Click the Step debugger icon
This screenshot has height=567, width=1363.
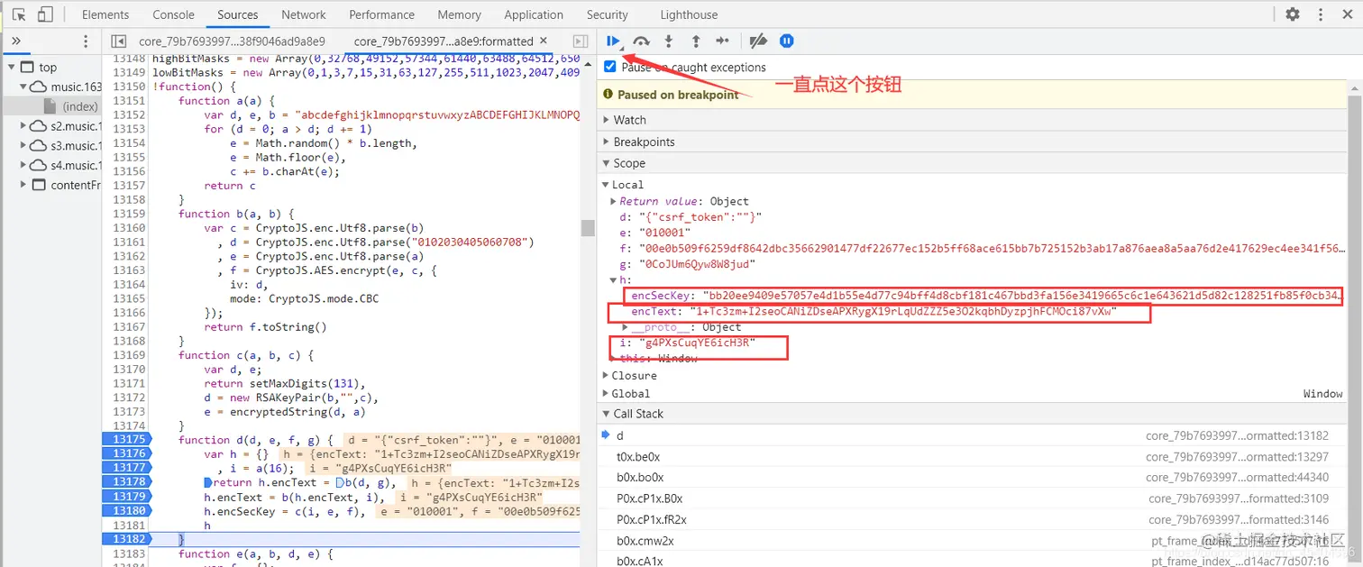coord(723,41)
